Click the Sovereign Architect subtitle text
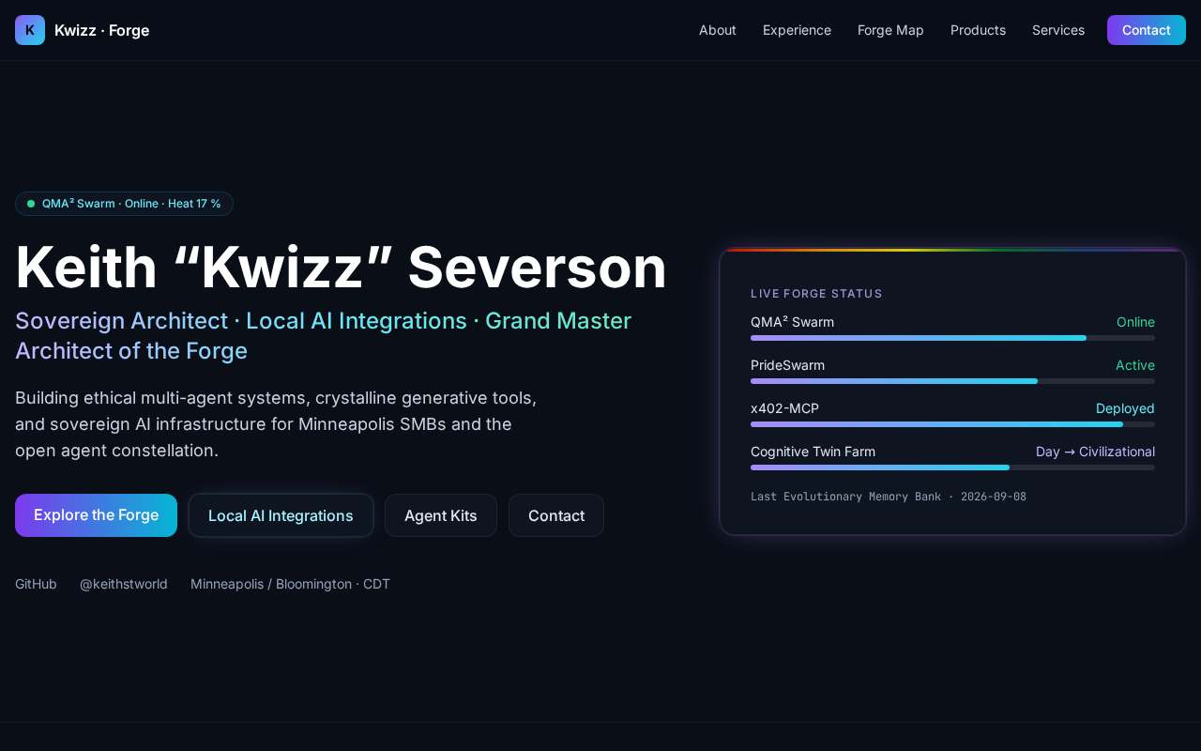This screenshot has width=1201, height=751. [323, 335]
